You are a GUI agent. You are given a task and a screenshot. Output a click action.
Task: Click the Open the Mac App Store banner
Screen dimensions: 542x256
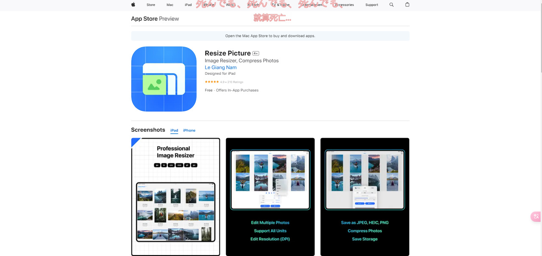click(270, 36)
